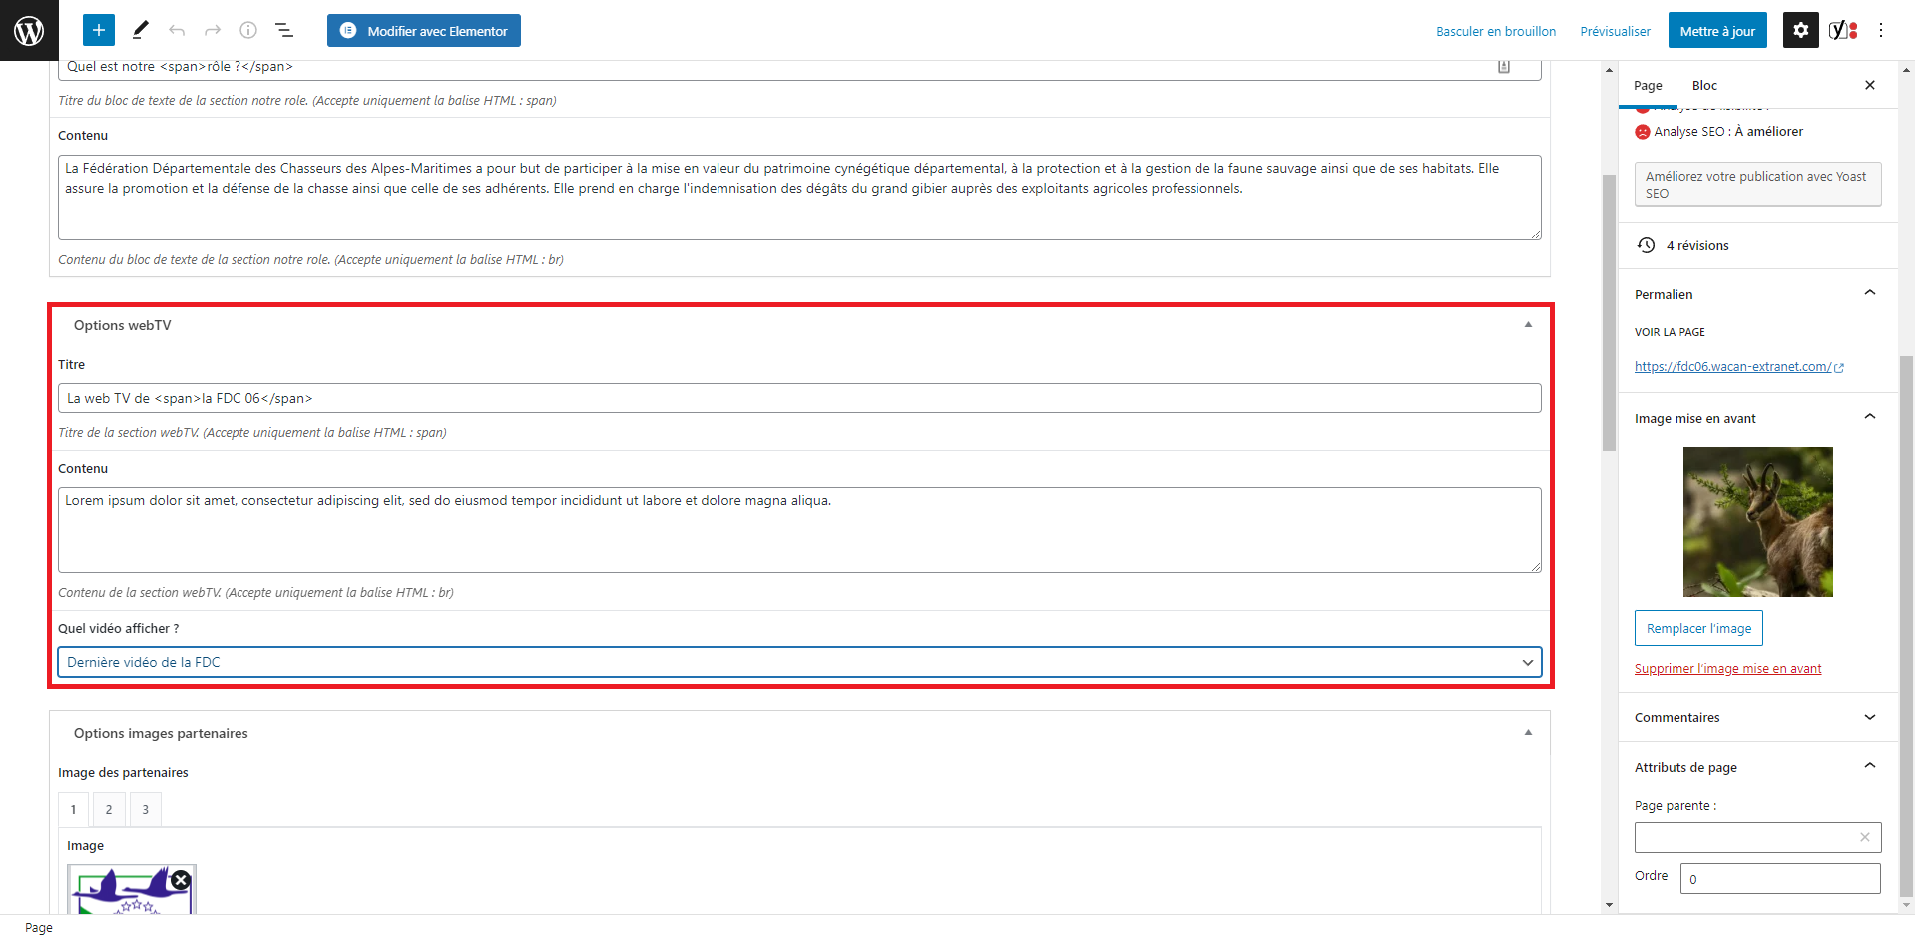Open the list view outline icon
Image resolution: width=1915 pixels, height=939 pixels.
point(284,30)
